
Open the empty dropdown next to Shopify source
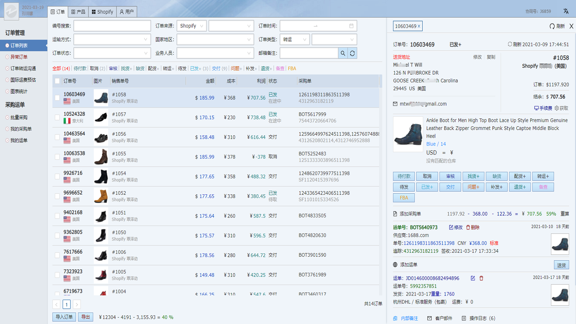coord(231,26)
